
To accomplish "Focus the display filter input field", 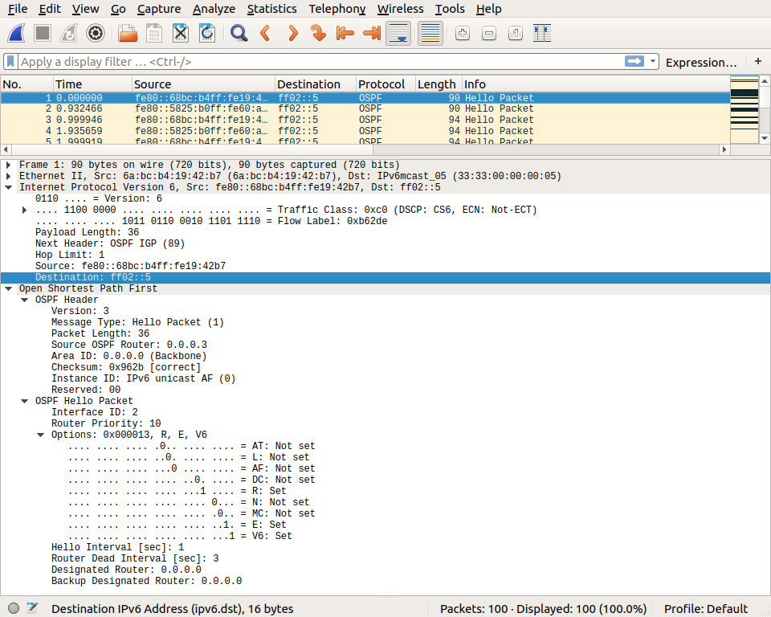I will [321, 62].
